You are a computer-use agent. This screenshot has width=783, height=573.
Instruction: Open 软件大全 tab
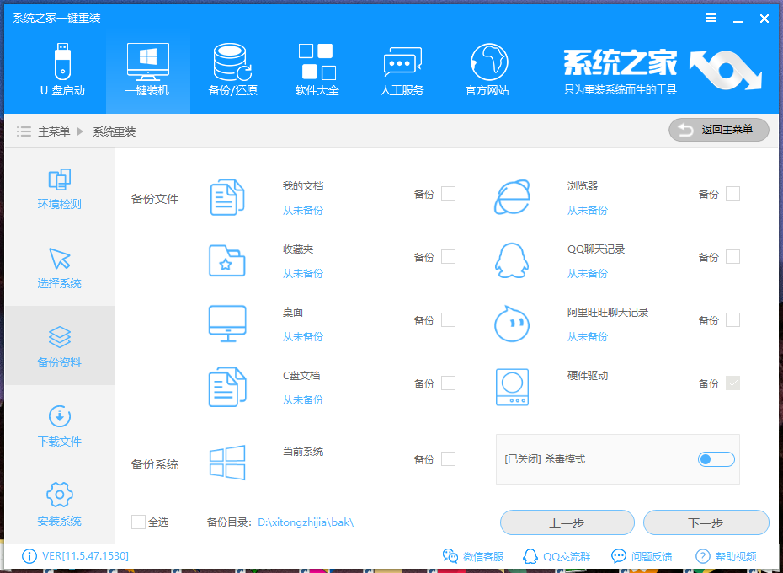[317, 70]
